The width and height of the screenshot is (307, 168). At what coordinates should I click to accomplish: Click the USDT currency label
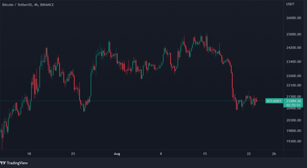point(290,4)
